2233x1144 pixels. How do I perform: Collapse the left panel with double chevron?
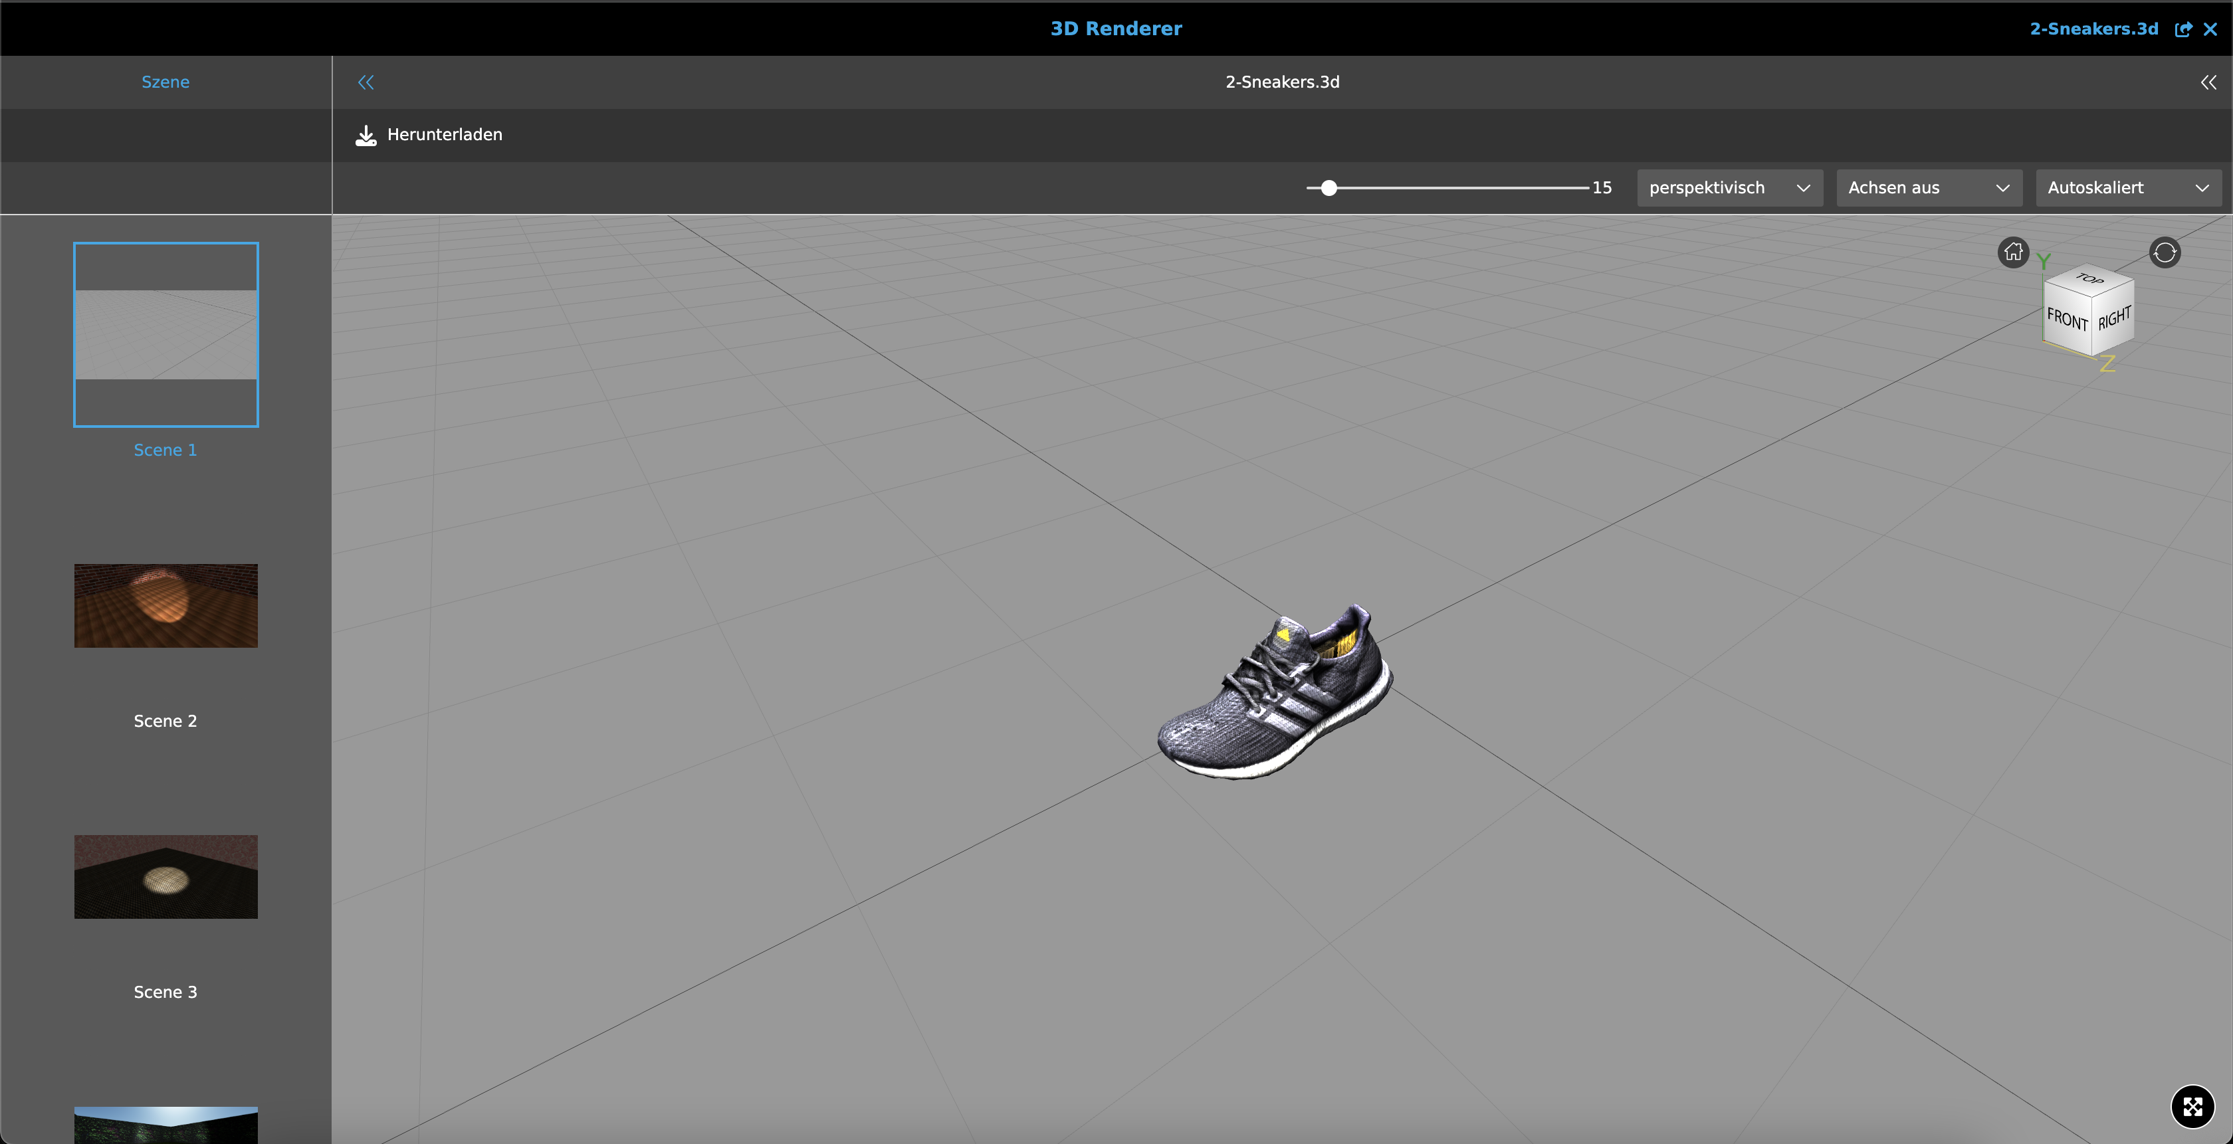(366, 82)
